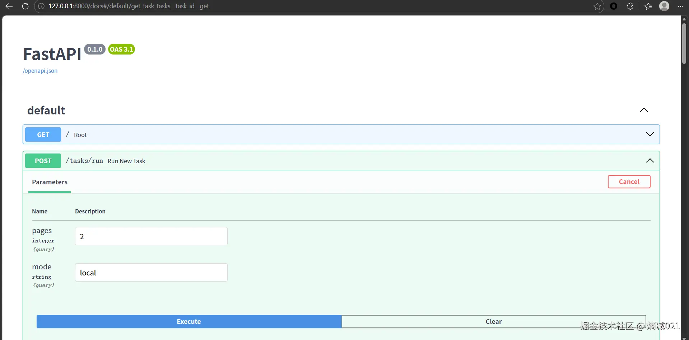The height and width of the screenshot is (340, 689).
Task: Click the OAS 3.1 badge
Action: pyautogui.click(x=121, y=49)
